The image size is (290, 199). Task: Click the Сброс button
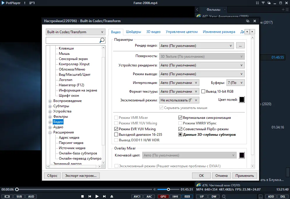(52, 175)
